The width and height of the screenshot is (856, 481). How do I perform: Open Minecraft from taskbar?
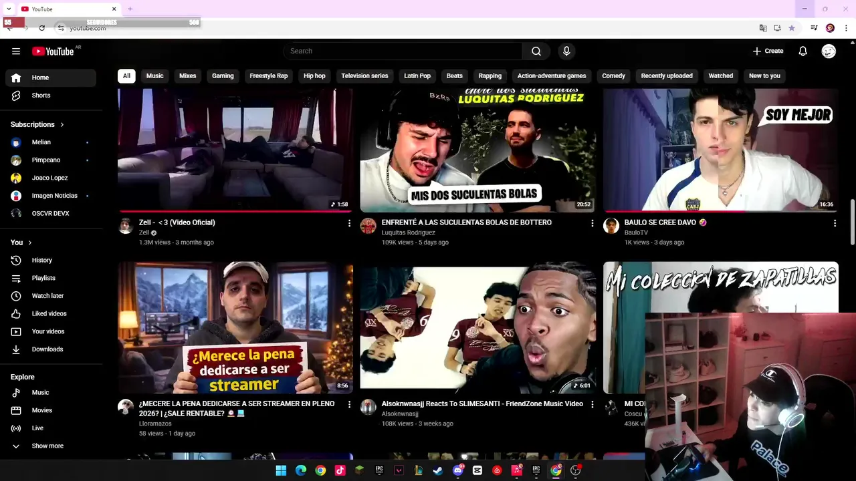[x=359, y=470]
